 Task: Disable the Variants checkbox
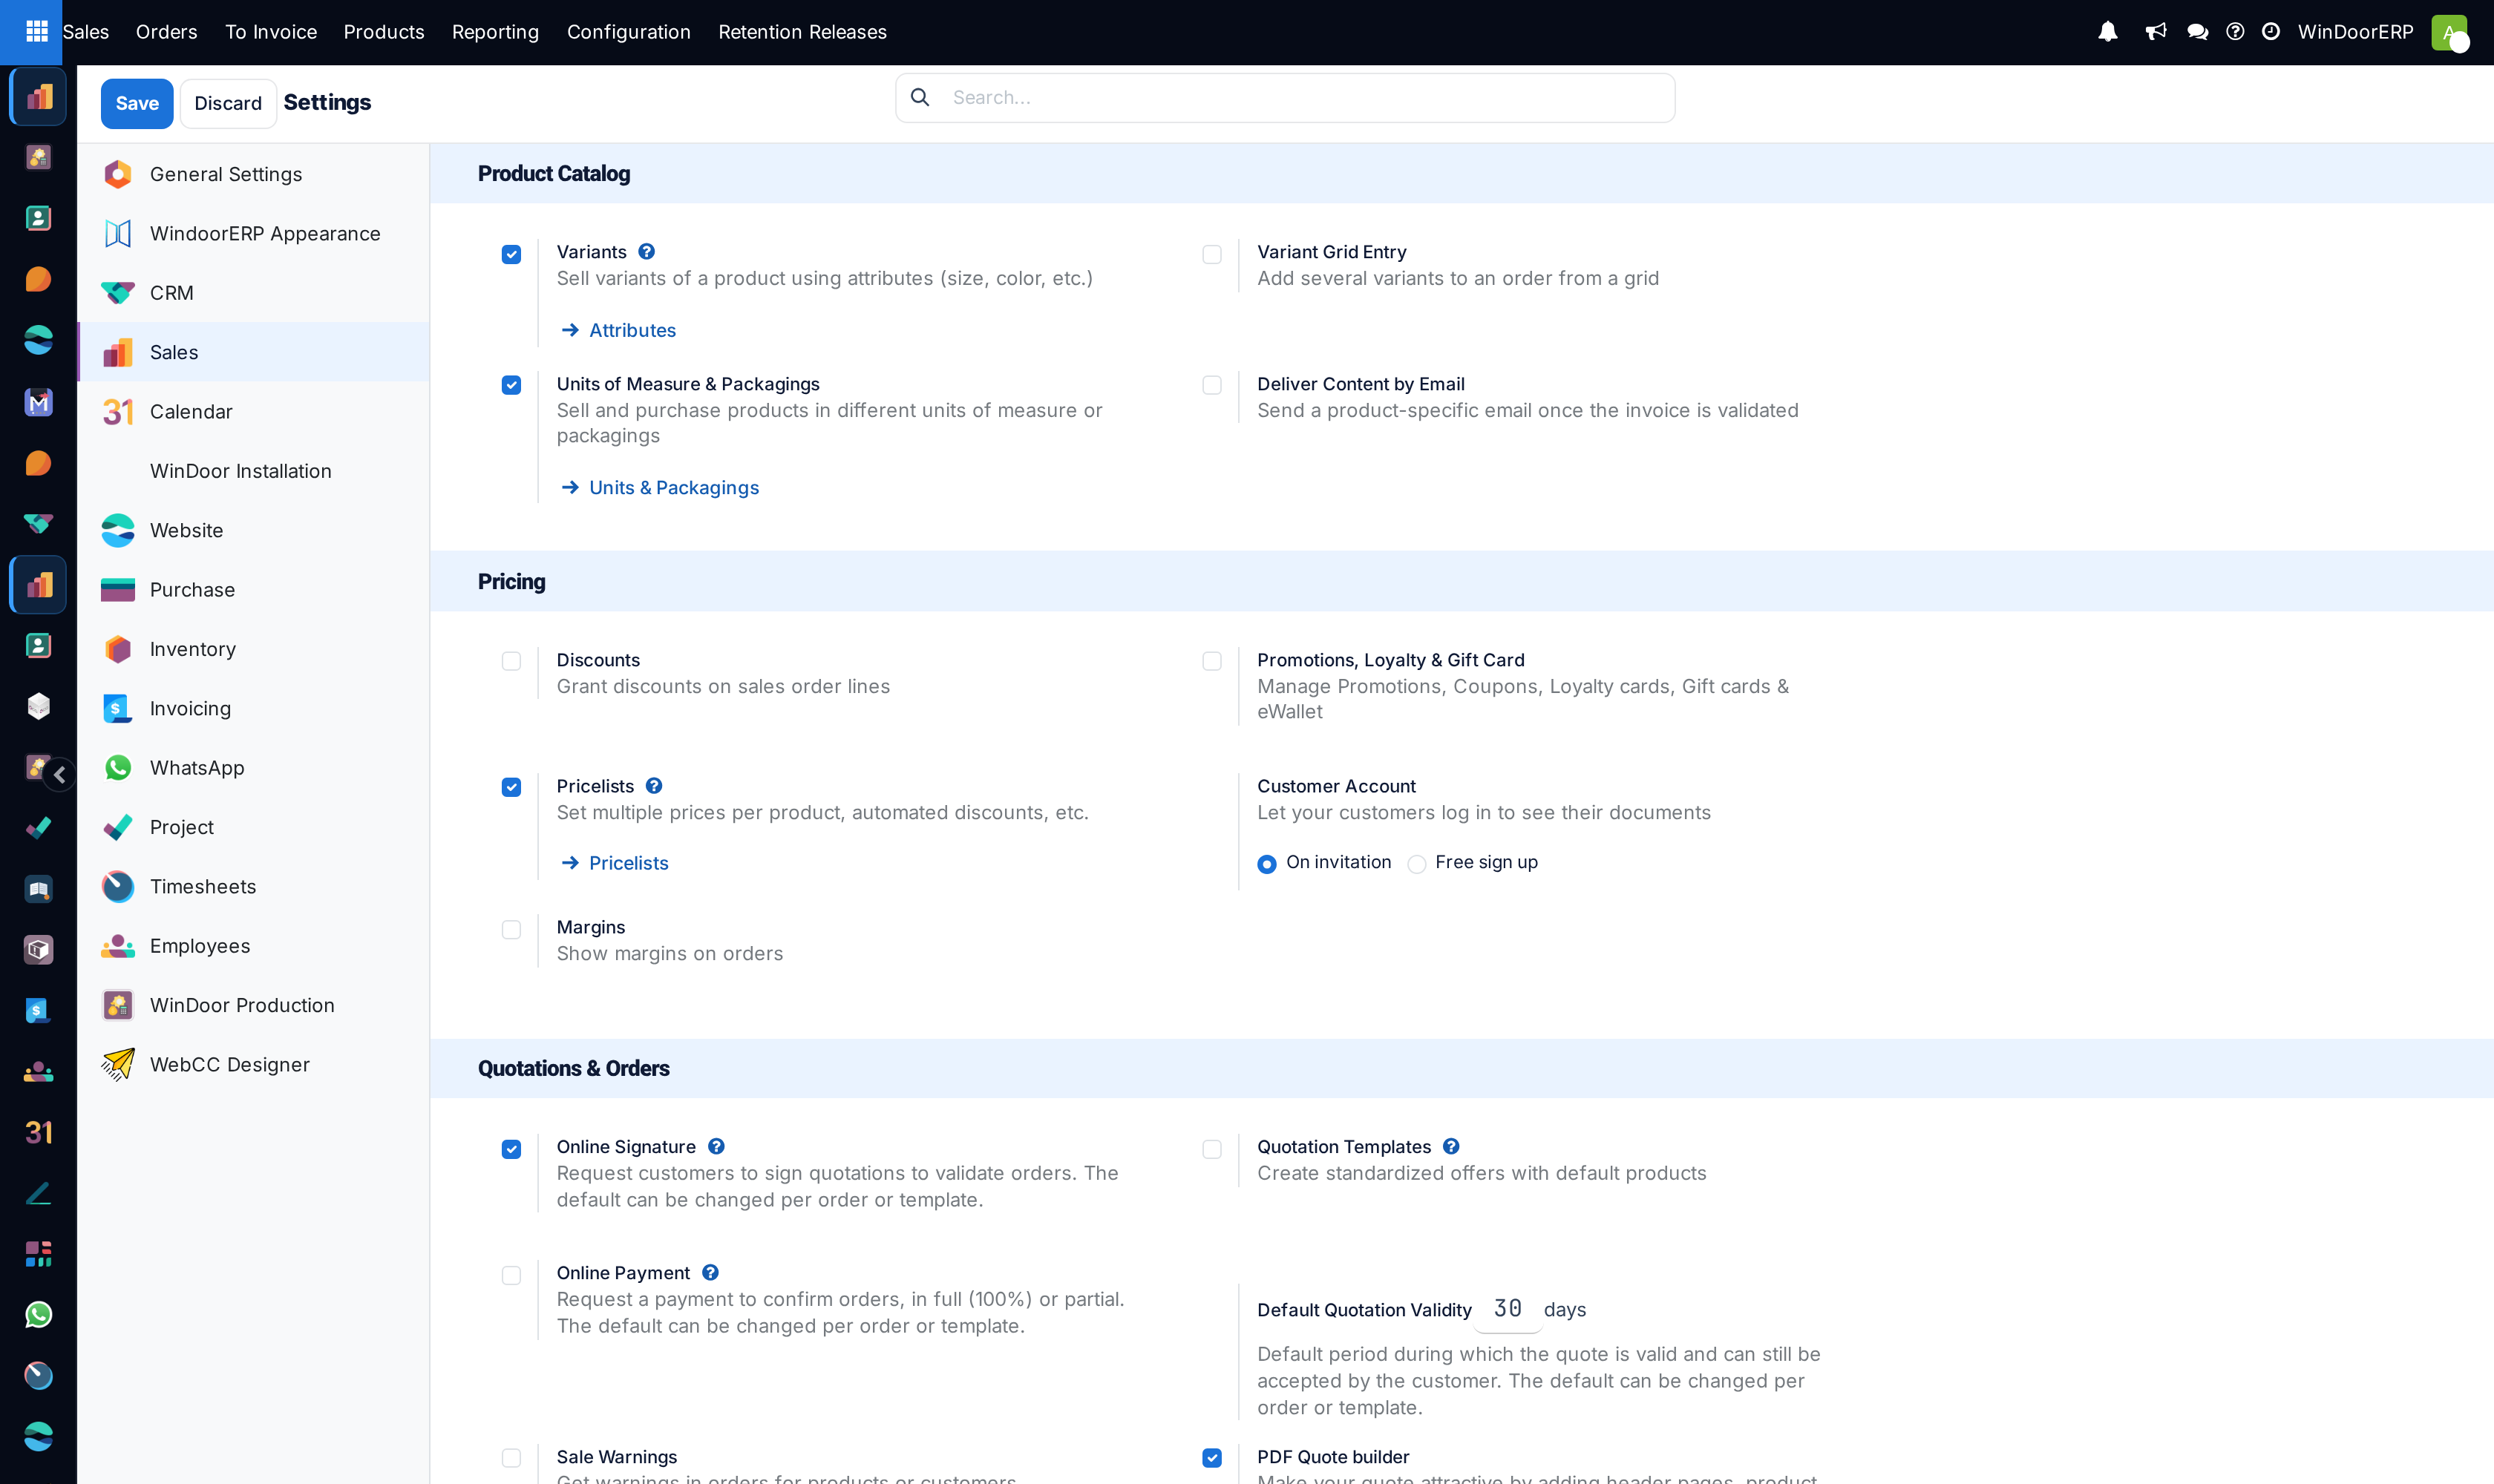[x=511, y=254]
